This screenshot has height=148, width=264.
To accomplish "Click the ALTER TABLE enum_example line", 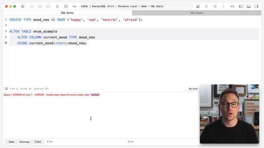I will (33, 31).
